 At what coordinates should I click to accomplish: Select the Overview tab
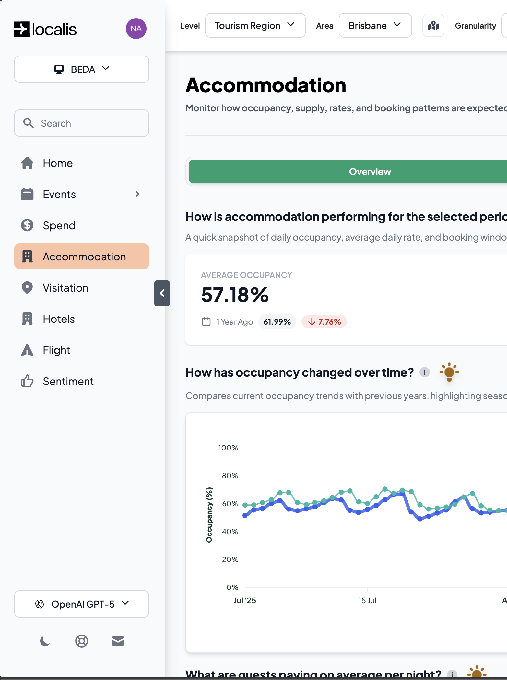coord(370,171)
